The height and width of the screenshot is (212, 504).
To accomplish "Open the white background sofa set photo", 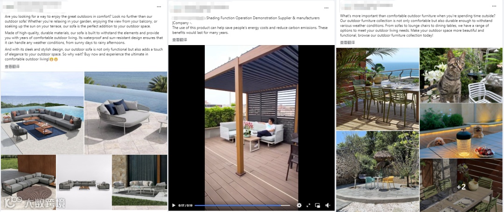I will (x=84, y=182).
